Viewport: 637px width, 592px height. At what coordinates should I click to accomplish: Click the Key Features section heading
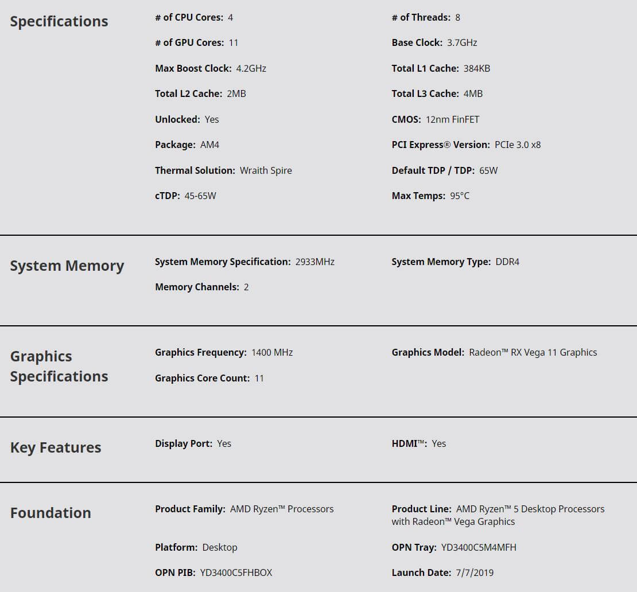click(56, 447)
